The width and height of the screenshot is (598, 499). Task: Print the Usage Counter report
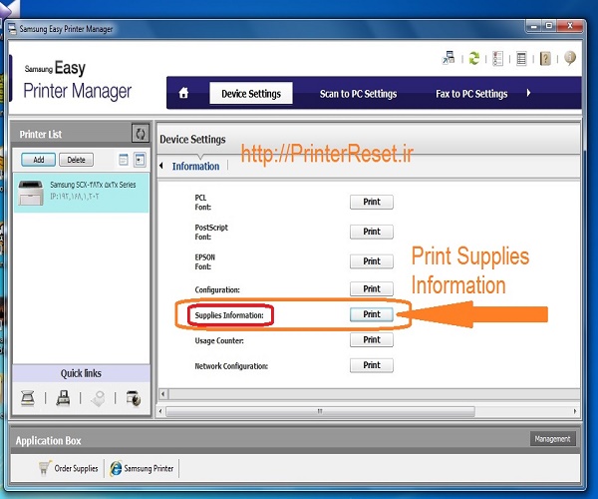(x=372, y=339)
